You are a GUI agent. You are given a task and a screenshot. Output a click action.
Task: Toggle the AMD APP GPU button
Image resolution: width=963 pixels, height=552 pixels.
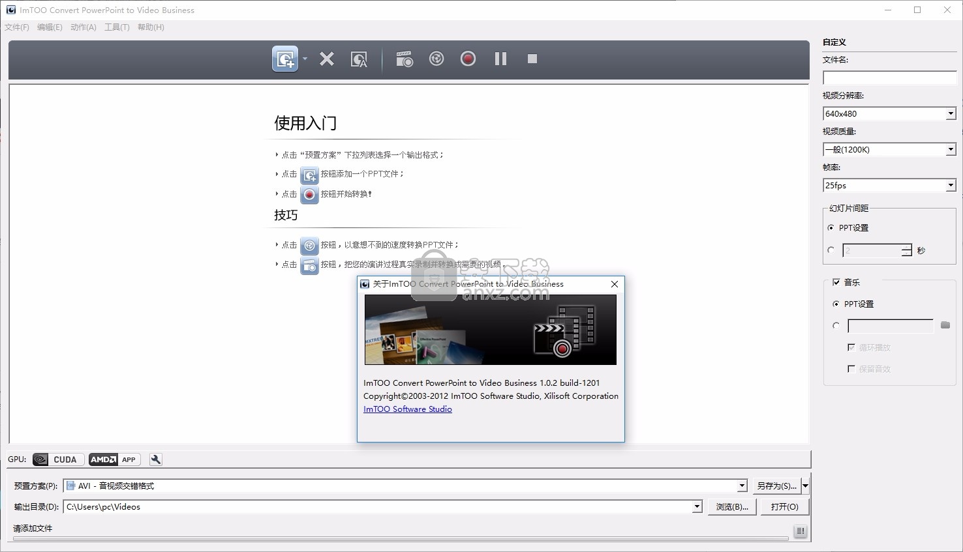click(x=115, y=459)
